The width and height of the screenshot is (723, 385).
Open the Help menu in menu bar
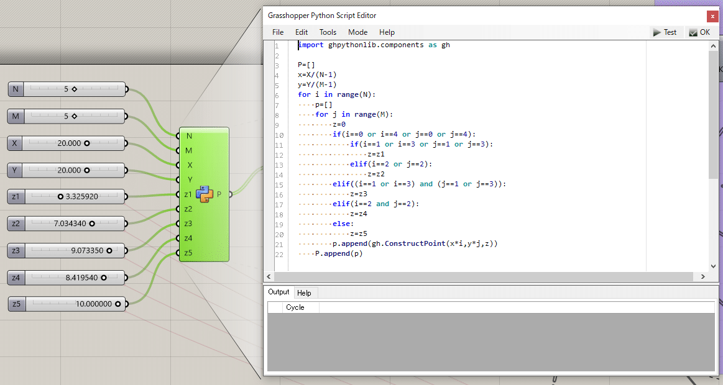coord(387,32)
